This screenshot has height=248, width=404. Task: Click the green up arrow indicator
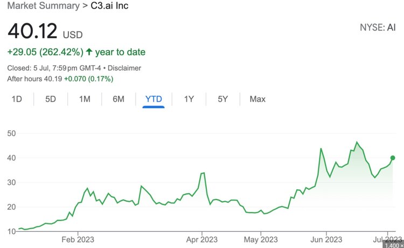[x=89, y=52]
